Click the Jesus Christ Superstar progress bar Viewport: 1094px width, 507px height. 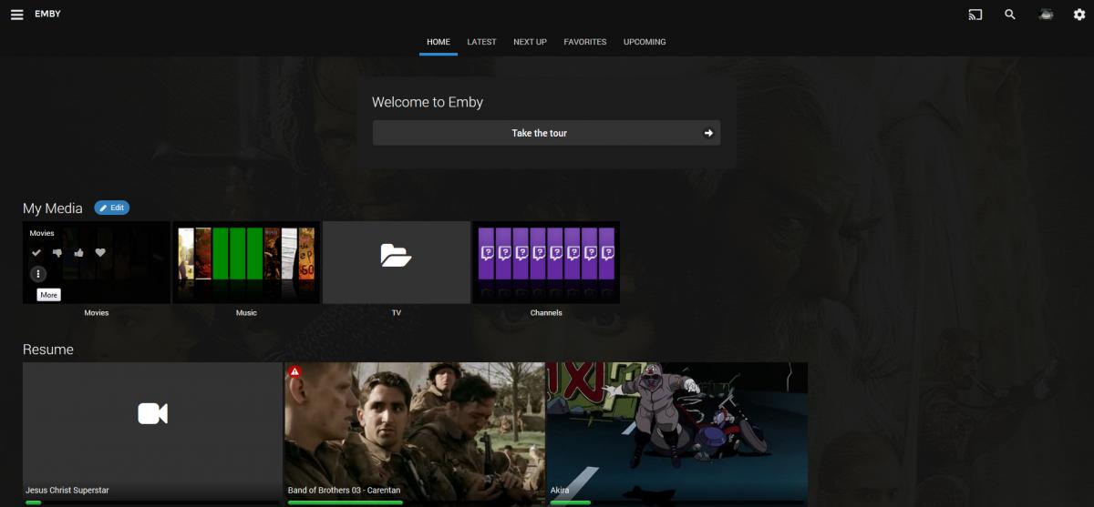[152, 502]
